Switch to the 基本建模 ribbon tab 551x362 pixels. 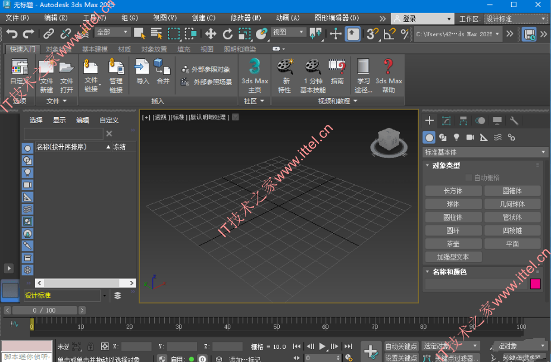point(95,49)
